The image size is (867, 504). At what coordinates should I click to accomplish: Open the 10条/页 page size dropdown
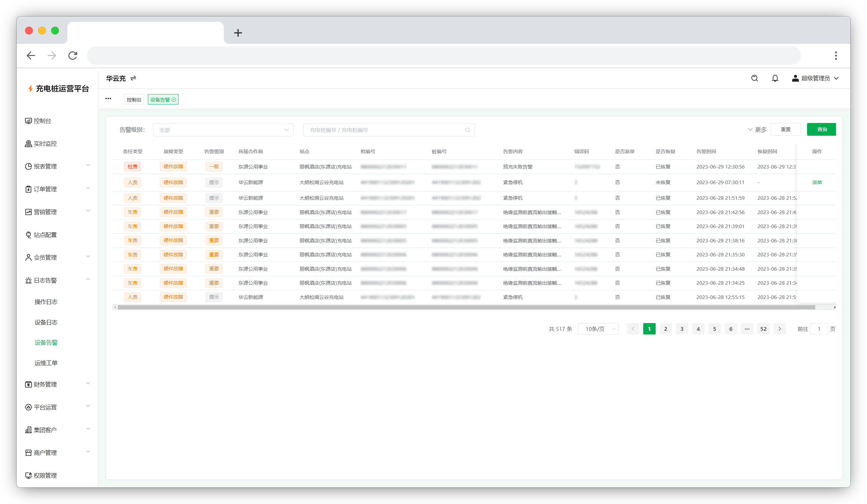(x=598, y=329)
